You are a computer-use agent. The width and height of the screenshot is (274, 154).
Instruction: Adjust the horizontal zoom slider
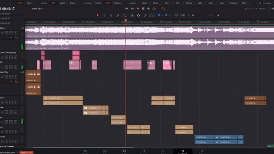(x=218, y=15)
